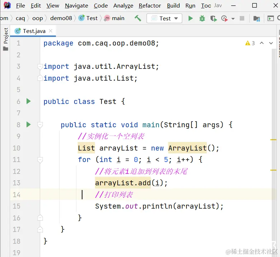The width and height of the screenshot is (280, 257).
Task: Open the Navigate menu
Action: point(76,6)
